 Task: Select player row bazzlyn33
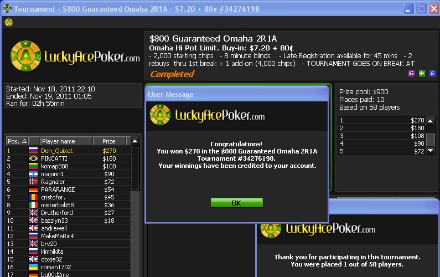pos(68,220)
